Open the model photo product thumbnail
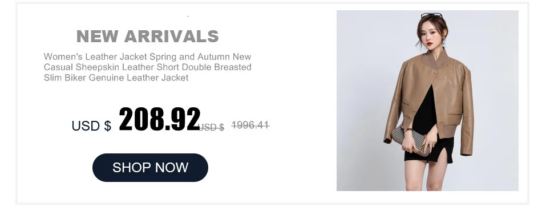Image resolution: width=542 pixels, height=219 pixels. coord(427,100)
